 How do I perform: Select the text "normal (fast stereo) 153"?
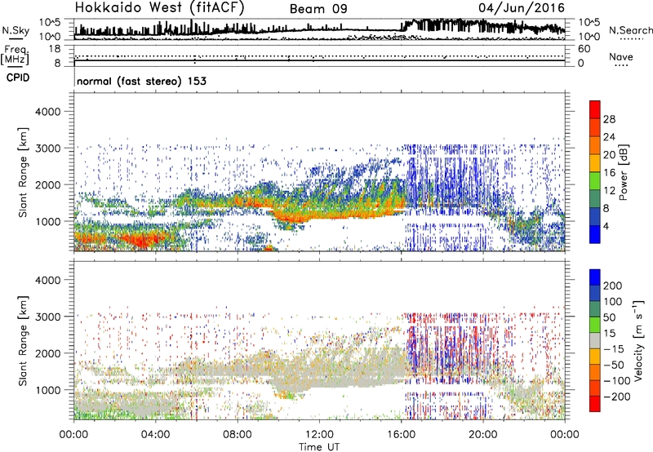[141, 81]
